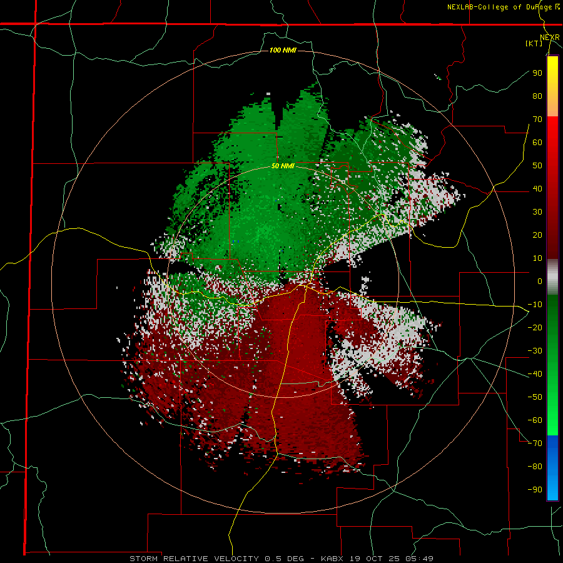Click the -70 value on velocity scale
Screen dimensions: 563x563
pos(535,444)
